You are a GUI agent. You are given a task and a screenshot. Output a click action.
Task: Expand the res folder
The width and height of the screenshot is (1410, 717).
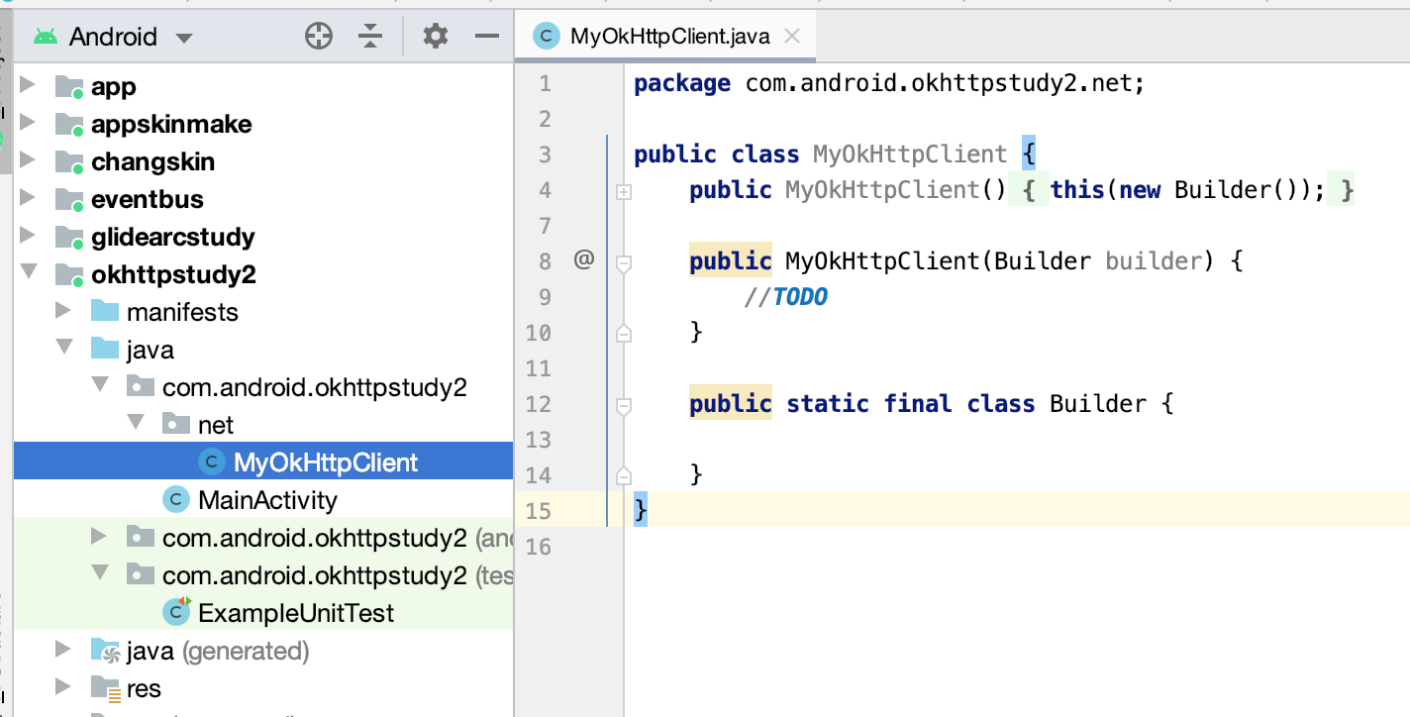coord(64,688)
